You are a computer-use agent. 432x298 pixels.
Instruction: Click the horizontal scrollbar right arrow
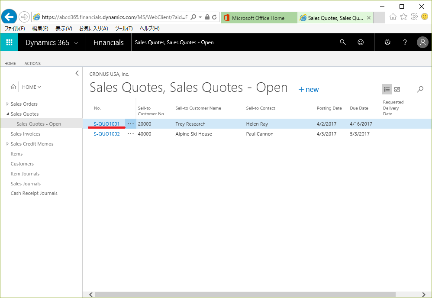pyautogui.click(x=424, y=295)
